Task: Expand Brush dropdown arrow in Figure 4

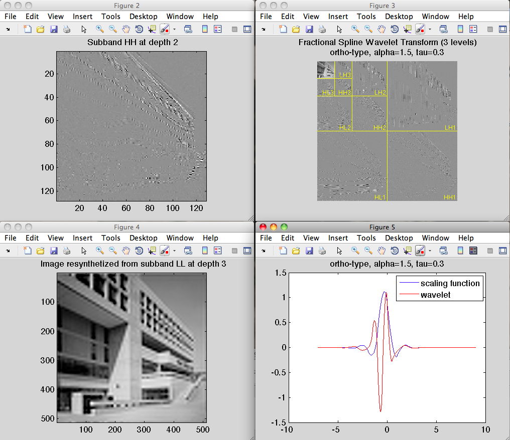Action: pos(174,251)
